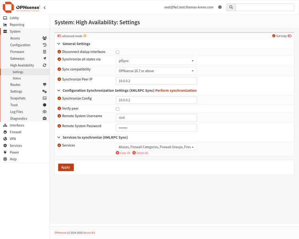This screenshot has height=239, width=299.
Task: Click the search magnifier icon
Action: click(x=231, y=7)
